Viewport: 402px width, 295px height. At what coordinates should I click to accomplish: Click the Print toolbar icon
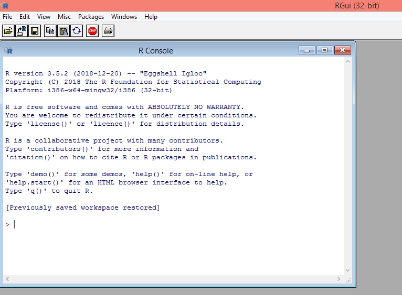pos(108,31)
